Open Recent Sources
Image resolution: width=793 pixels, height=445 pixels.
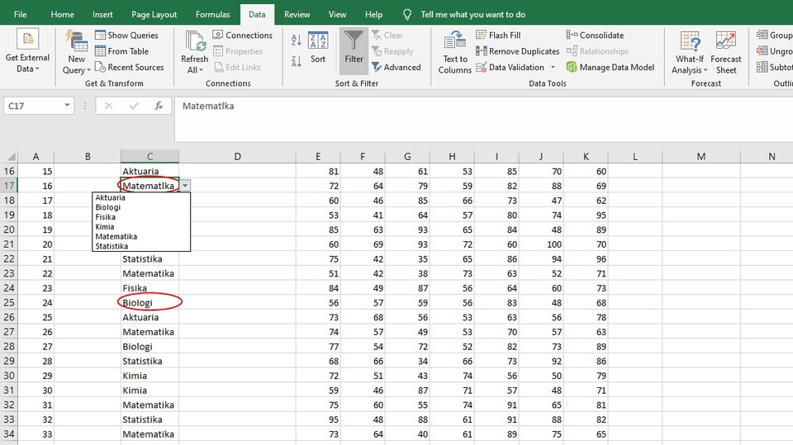(x=130, y=67)
